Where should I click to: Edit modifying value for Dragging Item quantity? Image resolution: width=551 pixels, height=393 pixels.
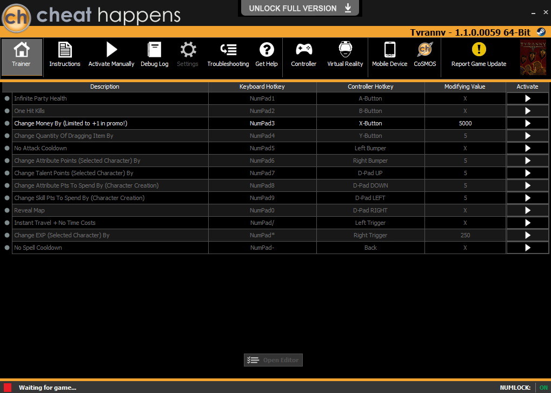point(465,136)
